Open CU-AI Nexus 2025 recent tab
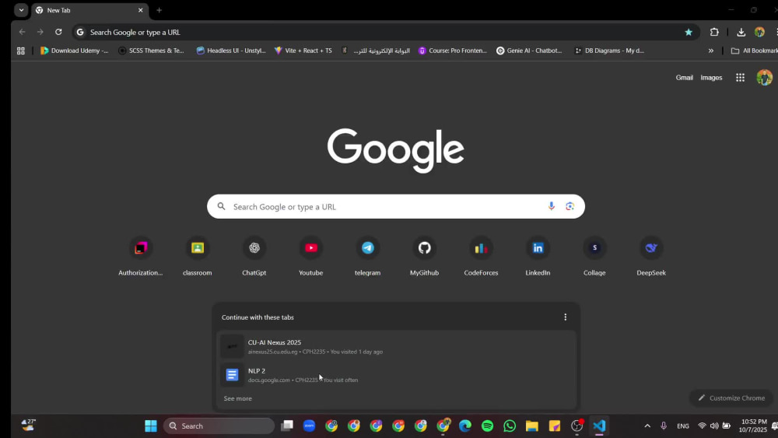Viewport: 778px width, 438px height. (397, 346)
